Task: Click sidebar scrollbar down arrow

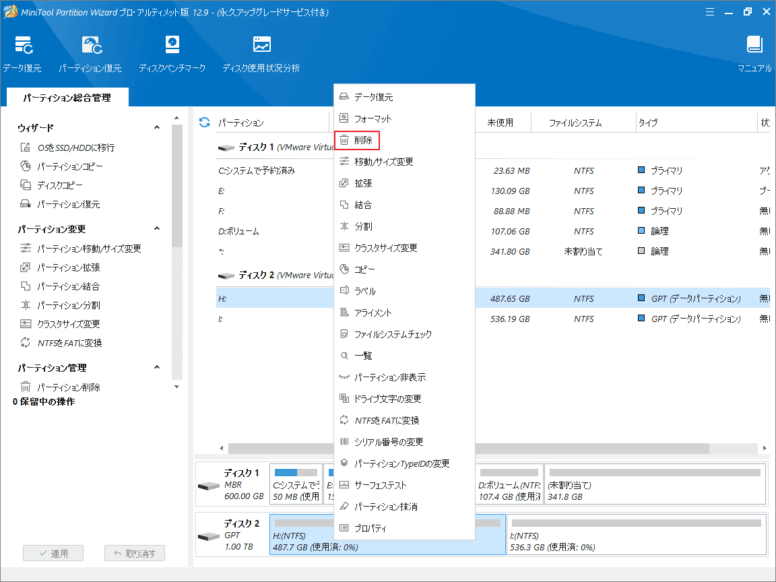Action: [176, 387]
